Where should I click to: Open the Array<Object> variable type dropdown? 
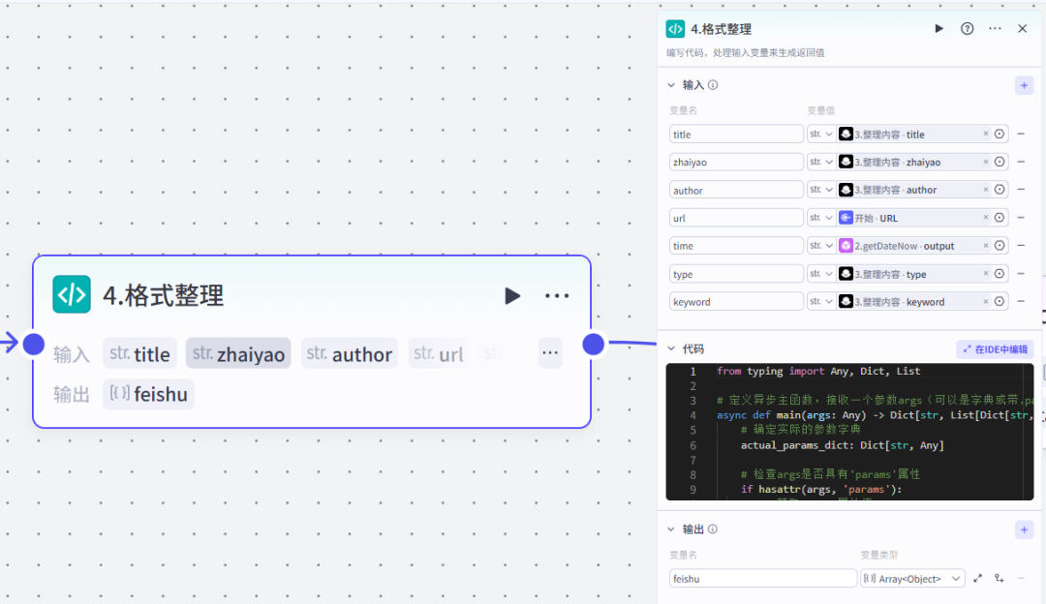[912, 578]
